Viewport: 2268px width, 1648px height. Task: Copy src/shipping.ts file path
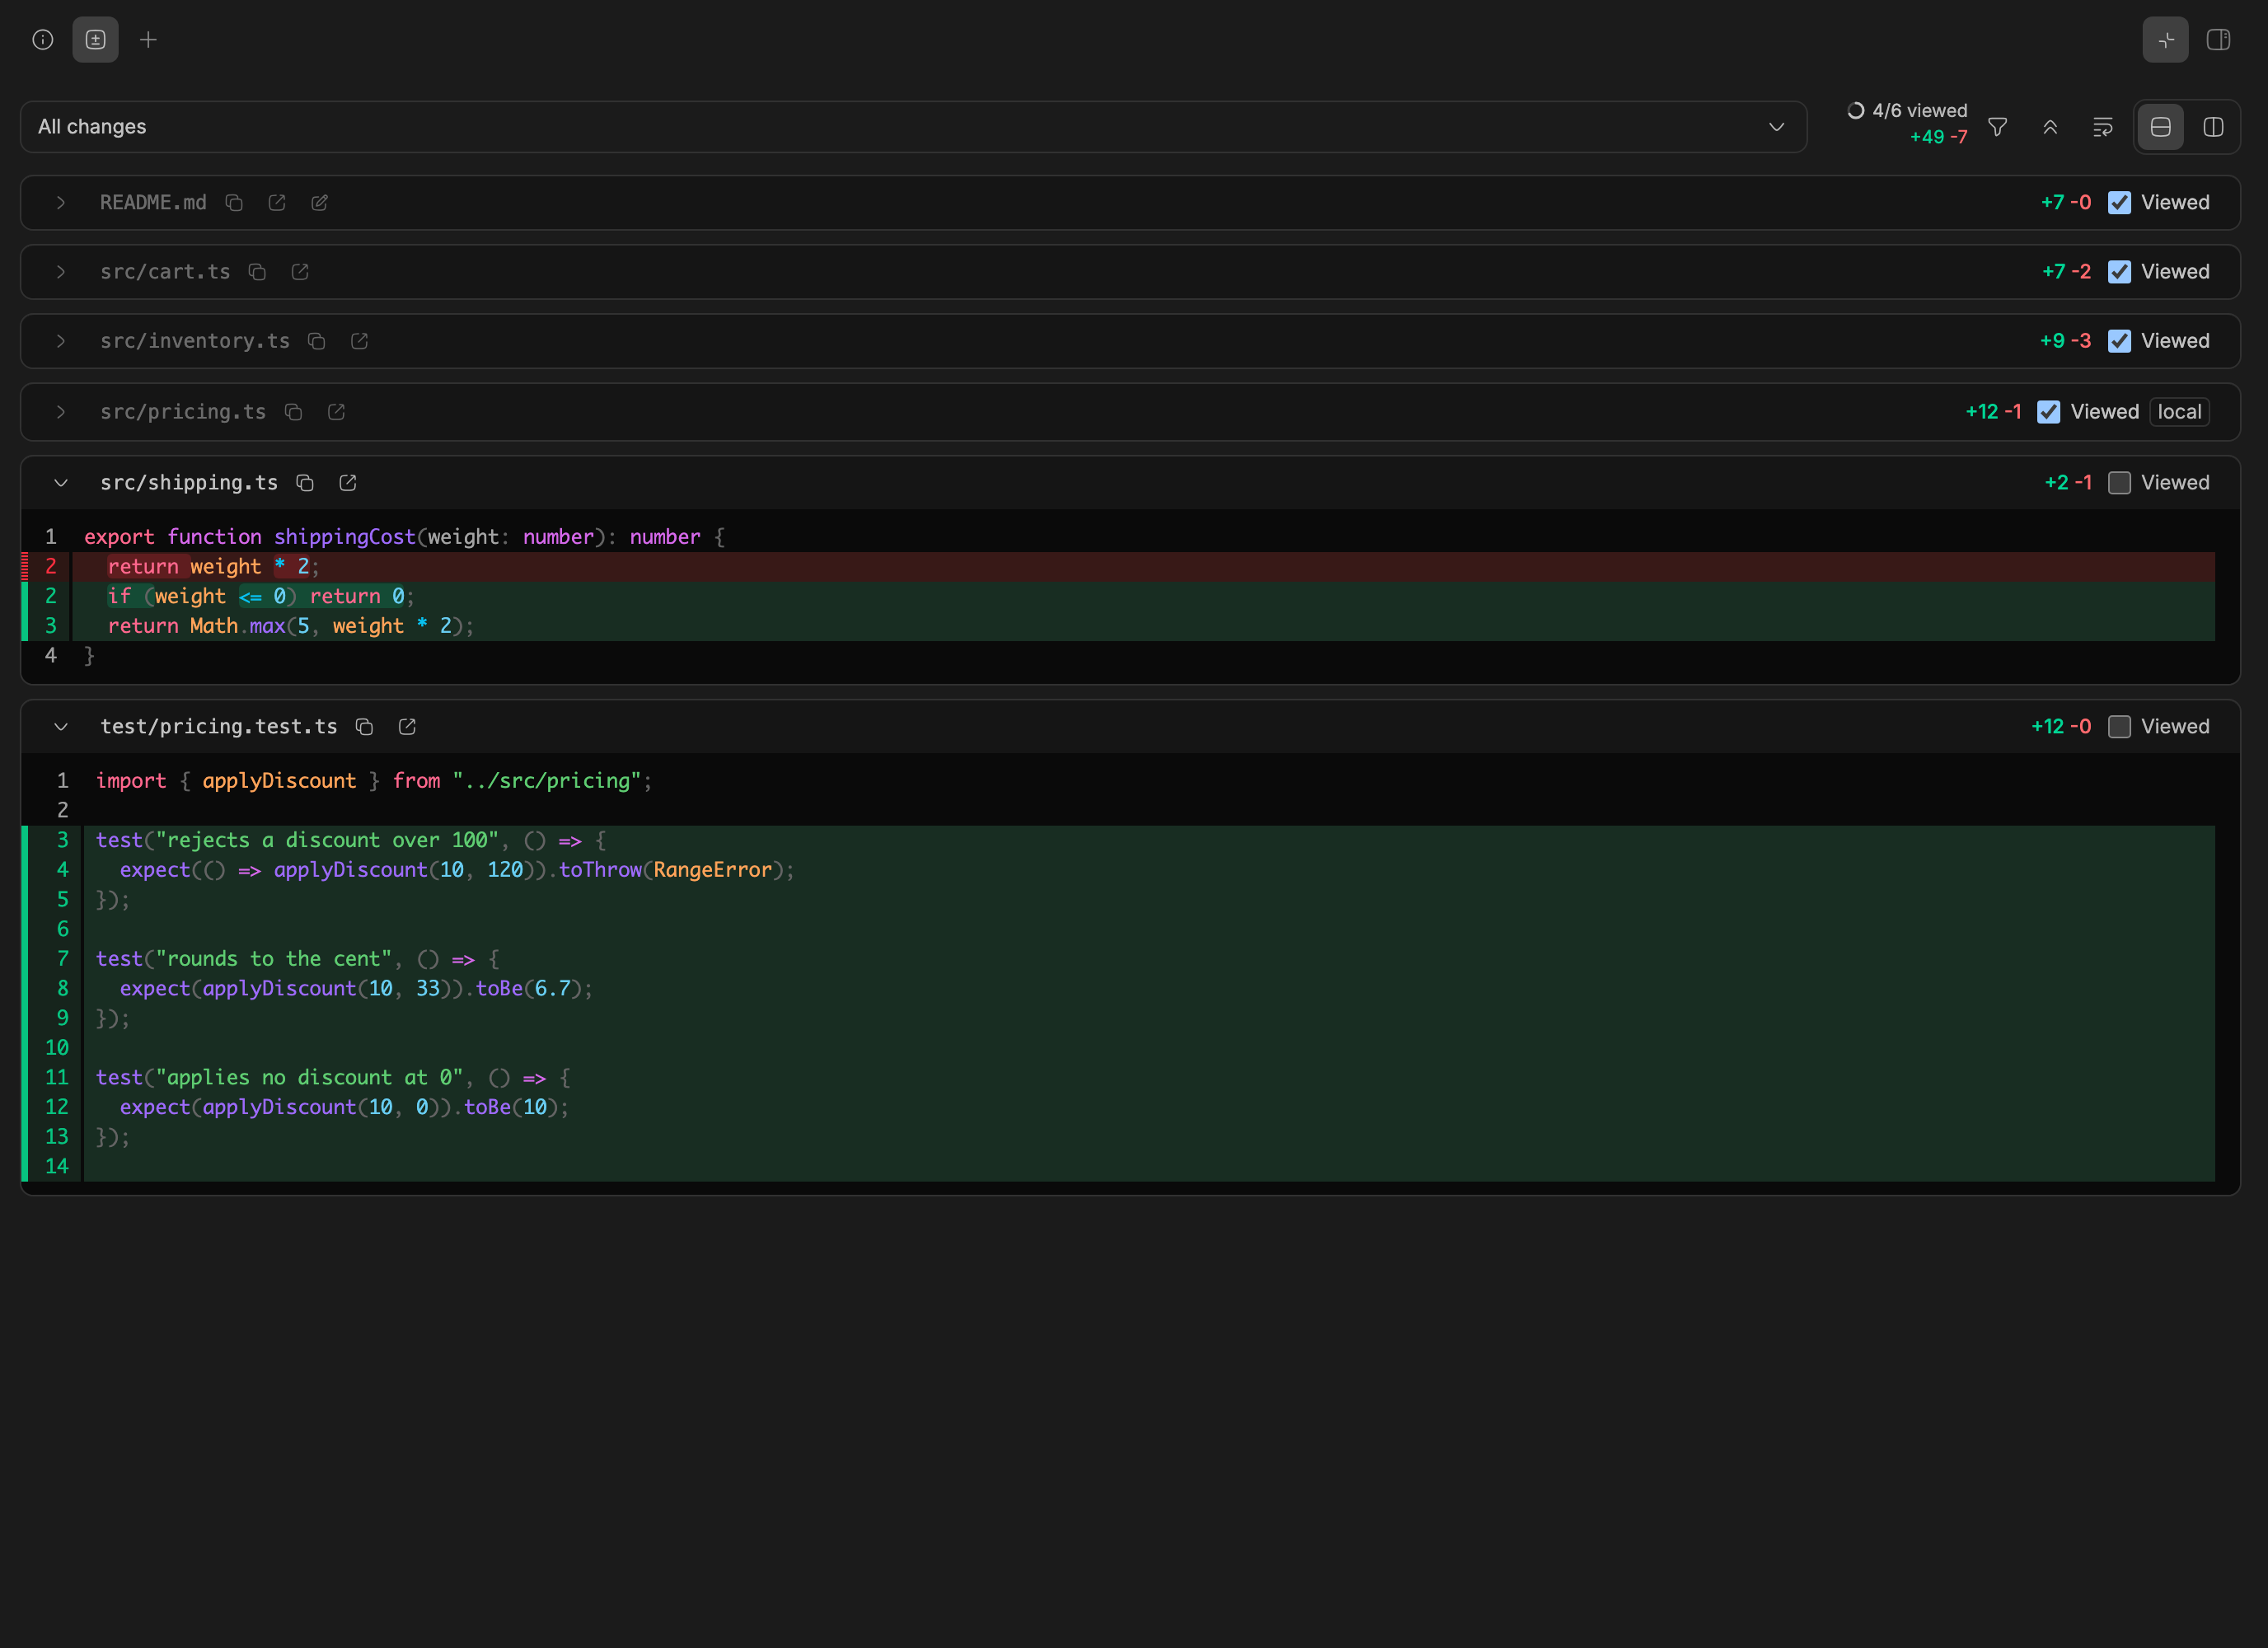point(305,483)
